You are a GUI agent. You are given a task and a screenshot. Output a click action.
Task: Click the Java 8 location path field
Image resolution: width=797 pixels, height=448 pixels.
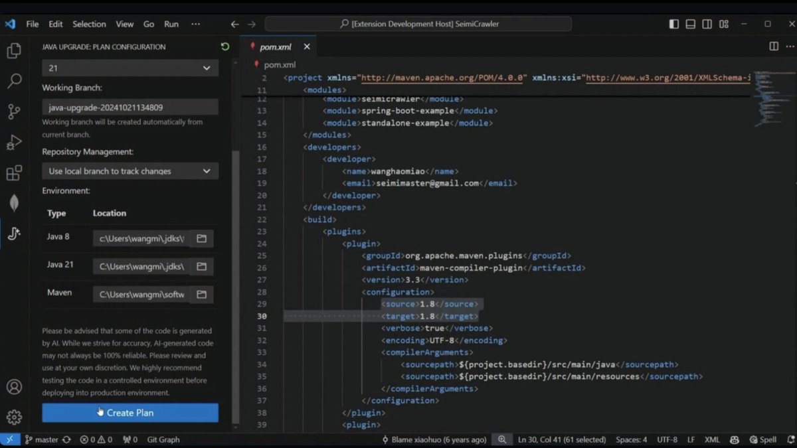pos(141,238)
